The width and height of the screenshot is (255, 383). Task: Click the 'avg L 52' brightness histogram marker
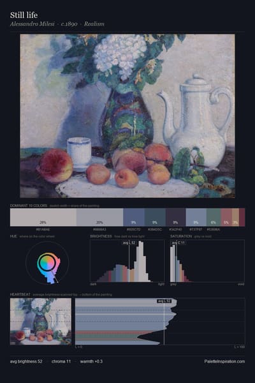point(129,243)
